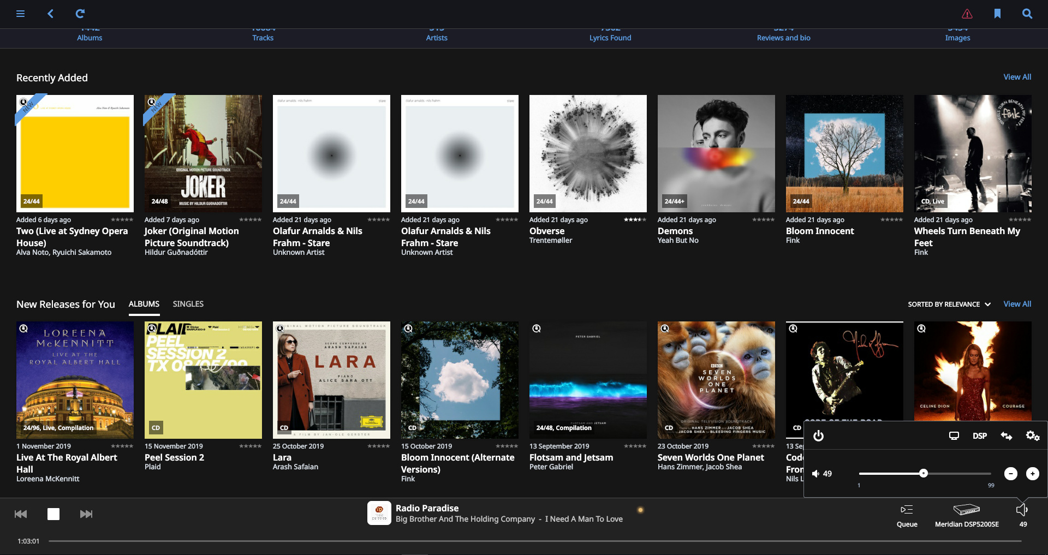1048x555 pixels.
Task: Click artist Arash Safaian
Action: (295, 467)
